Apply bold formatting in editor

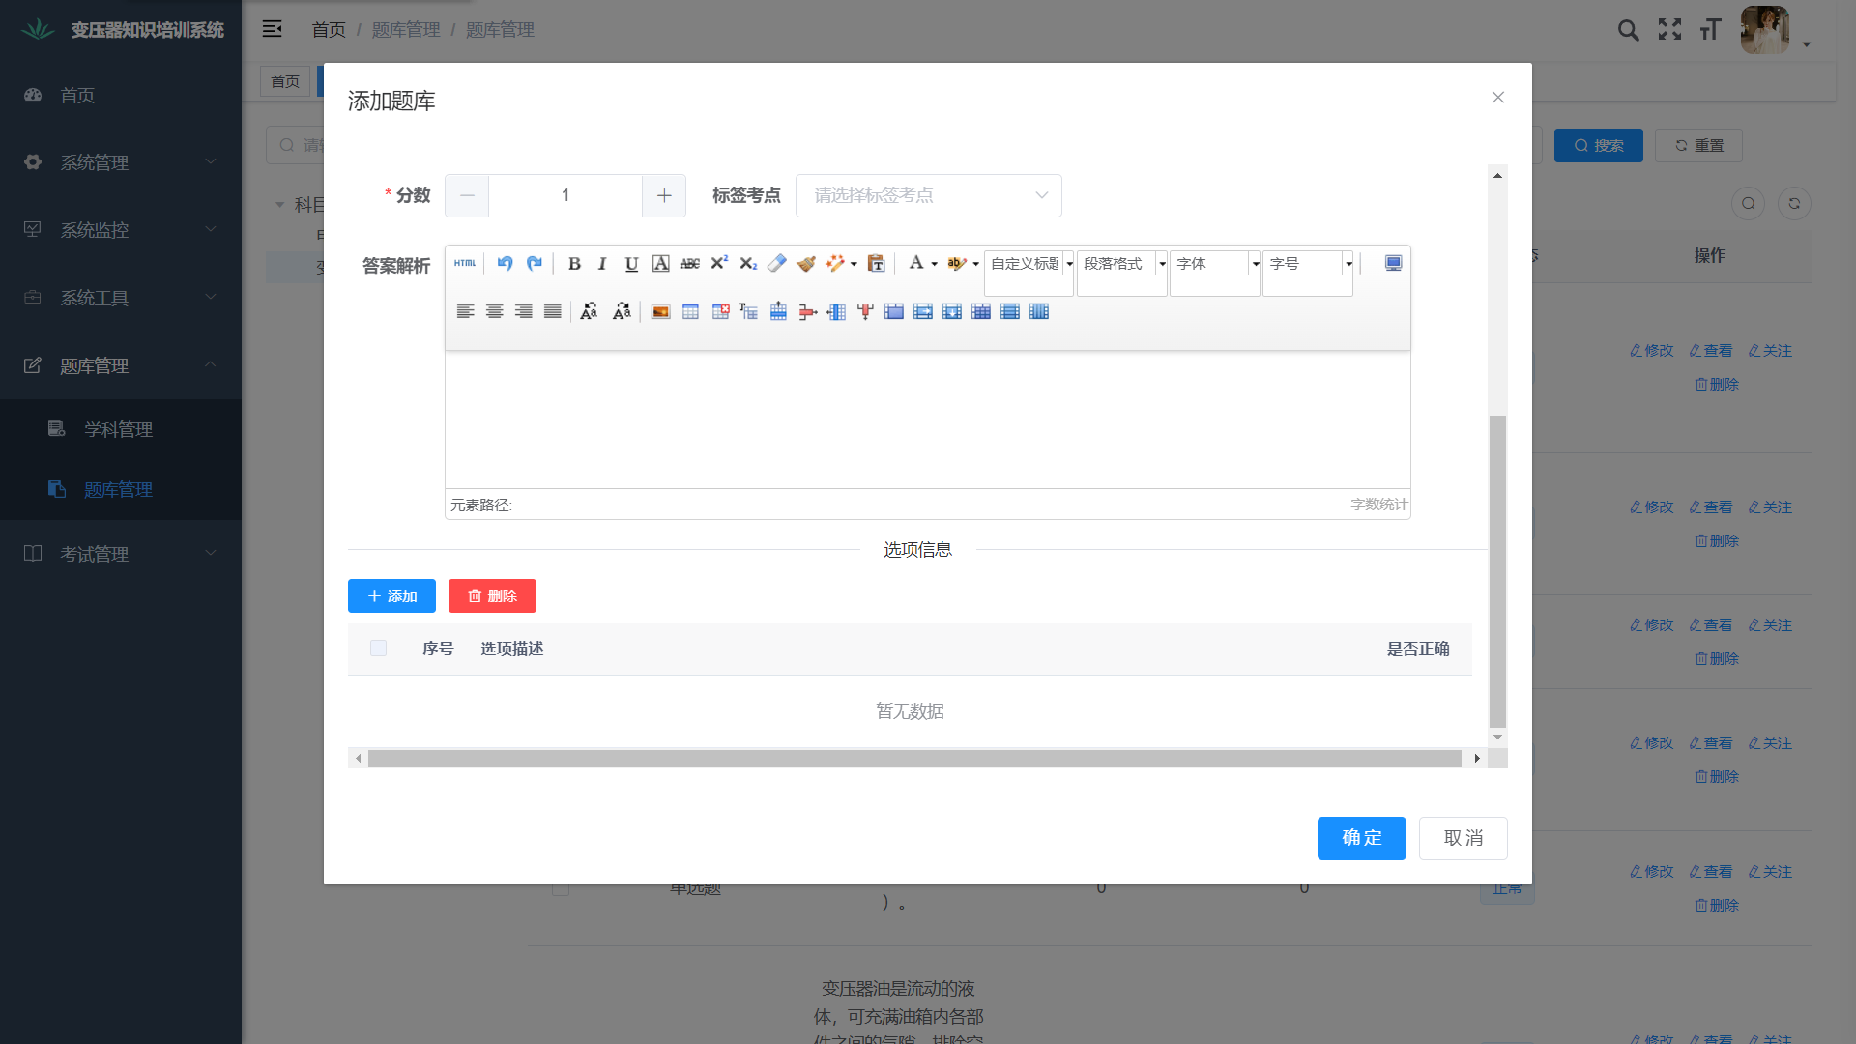[574, 263]
